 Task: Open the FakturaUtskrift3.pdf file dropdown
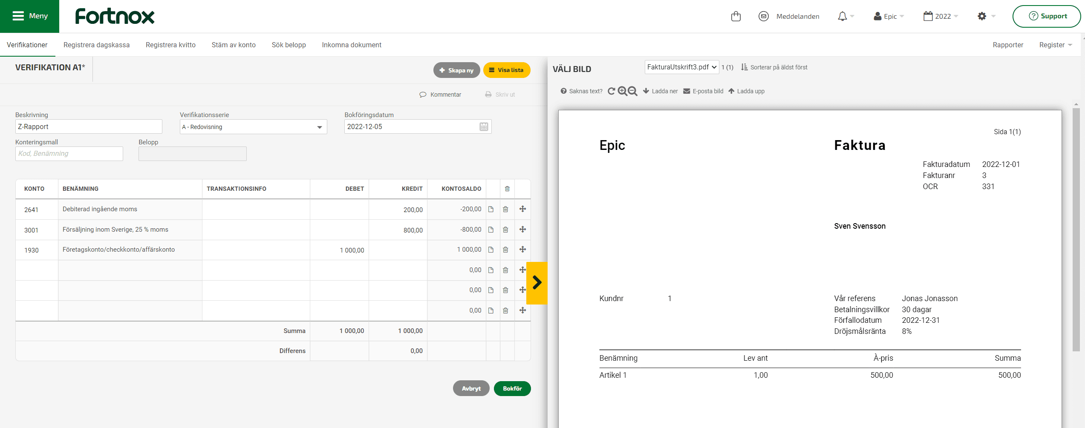681,67
